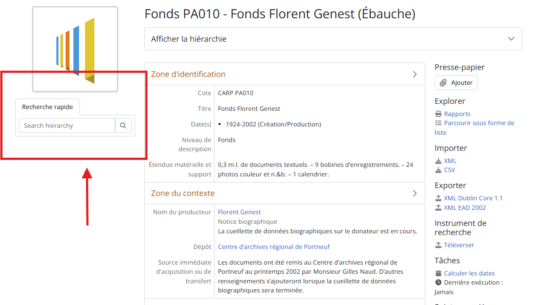Image resolution: width=546 pixels, height=305 pixels.
Task: Click the paperclip Ajouter clipboard button
Action: coord(456,83)
